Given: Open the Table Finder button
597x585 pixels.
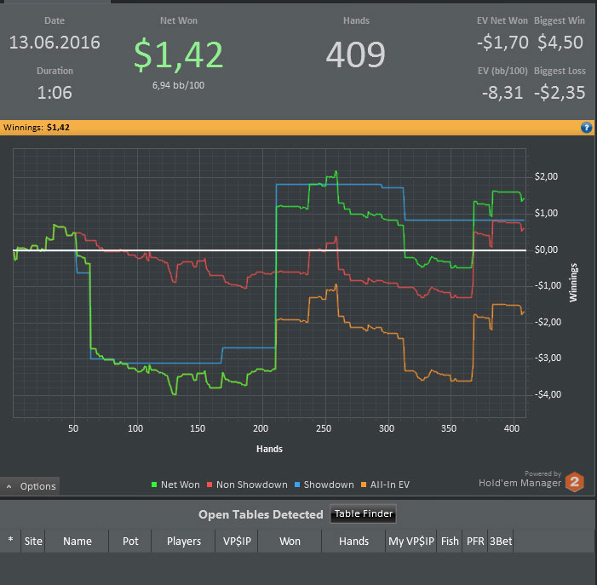Looking at the screenshot, I should (364, 513).
